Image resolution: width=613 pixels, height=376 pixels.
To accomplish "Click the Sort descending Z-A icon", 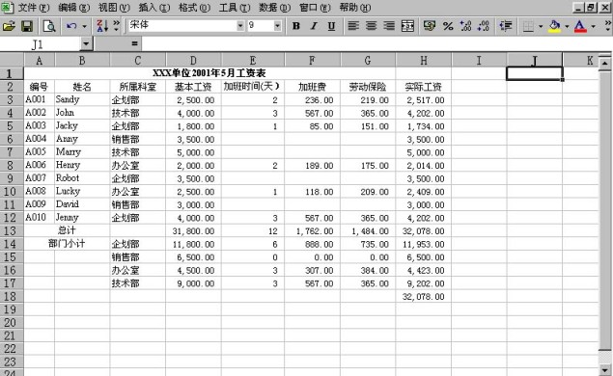I will [101, 26].
